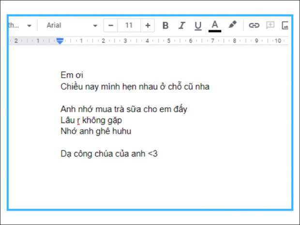
Task: Toggle bold formatting with the B icon
Action: pyautogui.click(x=165, y=25)
